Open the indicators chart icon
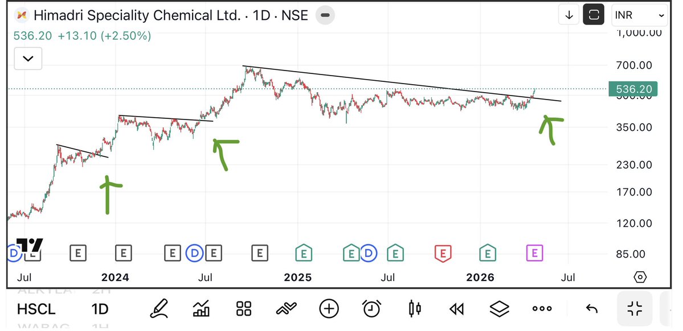This screenshot has width=683, height=331. coord(201,309)
